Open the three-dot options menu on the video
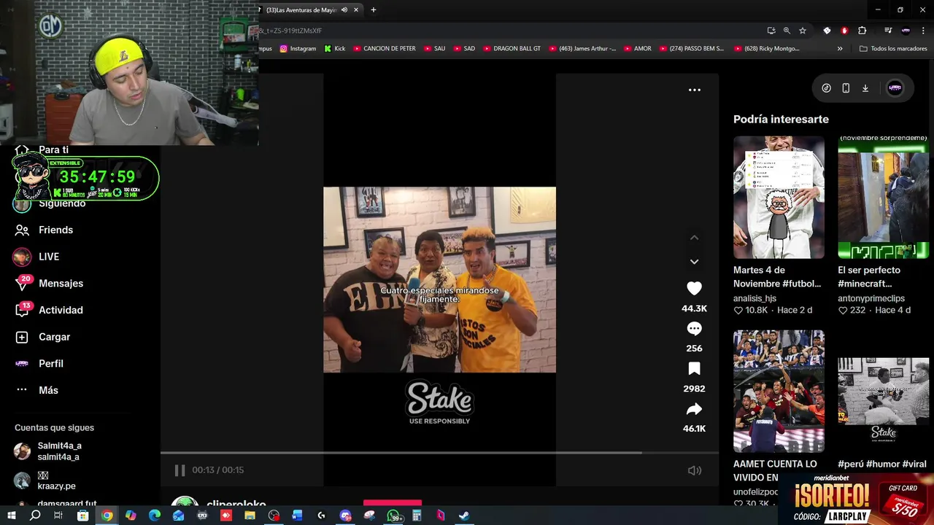 pos(695,90)
